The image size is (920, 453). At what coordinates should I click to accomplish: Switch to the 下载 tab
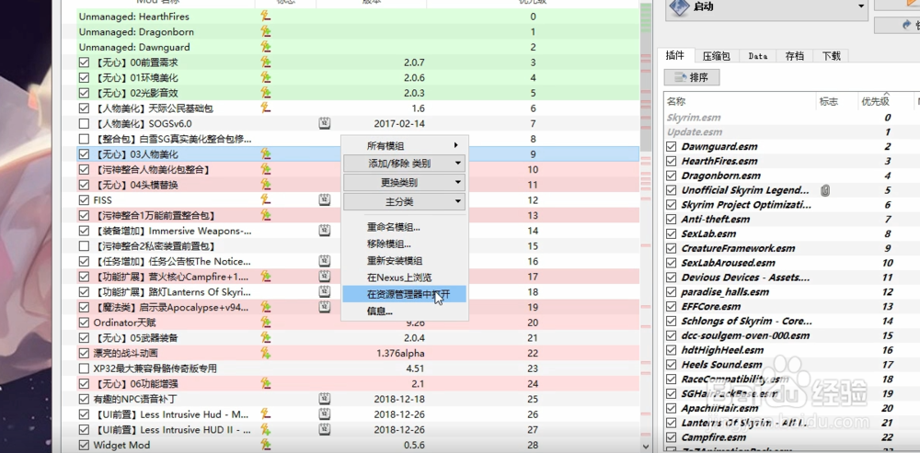[x=831, y=56]
